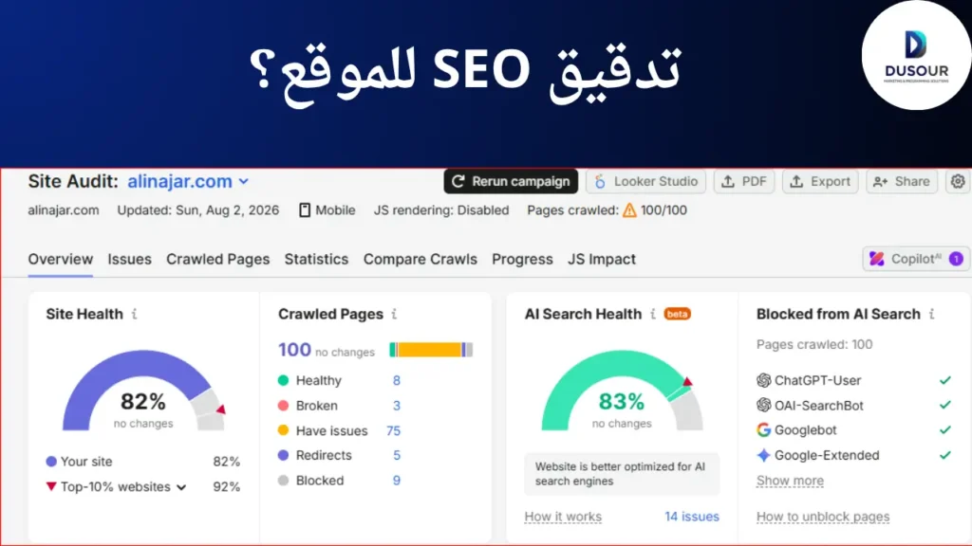This screenshot has width=972, height=546.
Task: Click the Googlebot checkmark
Action: click(x=944, y=429)
